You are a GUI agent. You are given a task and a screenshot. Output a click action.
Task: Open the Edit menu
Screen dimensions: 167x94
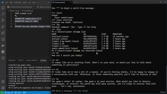point(11,2)
